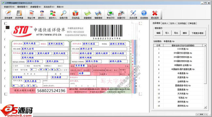212x117 pixels.
Task: Add a new recipient via 新收件人 icon
Action: (53, 15)
